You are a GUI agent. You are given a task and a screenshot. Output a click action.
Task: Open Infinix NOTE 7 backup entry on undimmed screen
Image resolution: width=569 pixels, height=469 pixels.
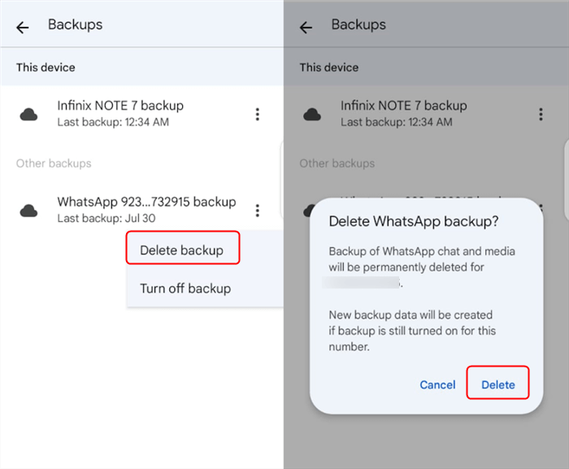[120, 106]
